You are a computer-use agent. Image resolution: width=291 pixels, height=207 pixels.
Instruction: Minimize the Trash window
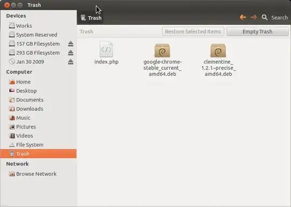pyautogui.click(x=13, y=5)
